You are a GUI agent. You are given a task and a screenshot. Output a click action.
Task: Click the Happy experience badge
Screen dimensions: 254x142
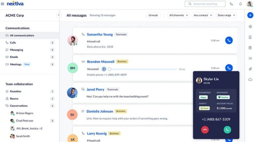coord(203,97)
